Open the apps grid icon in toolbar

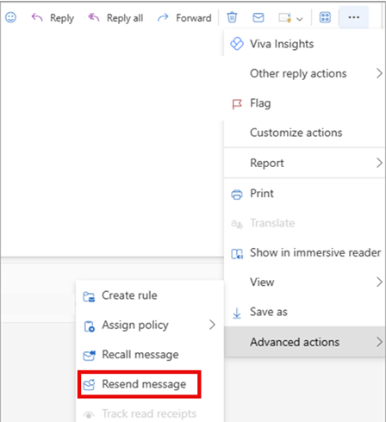pos(325,17)
